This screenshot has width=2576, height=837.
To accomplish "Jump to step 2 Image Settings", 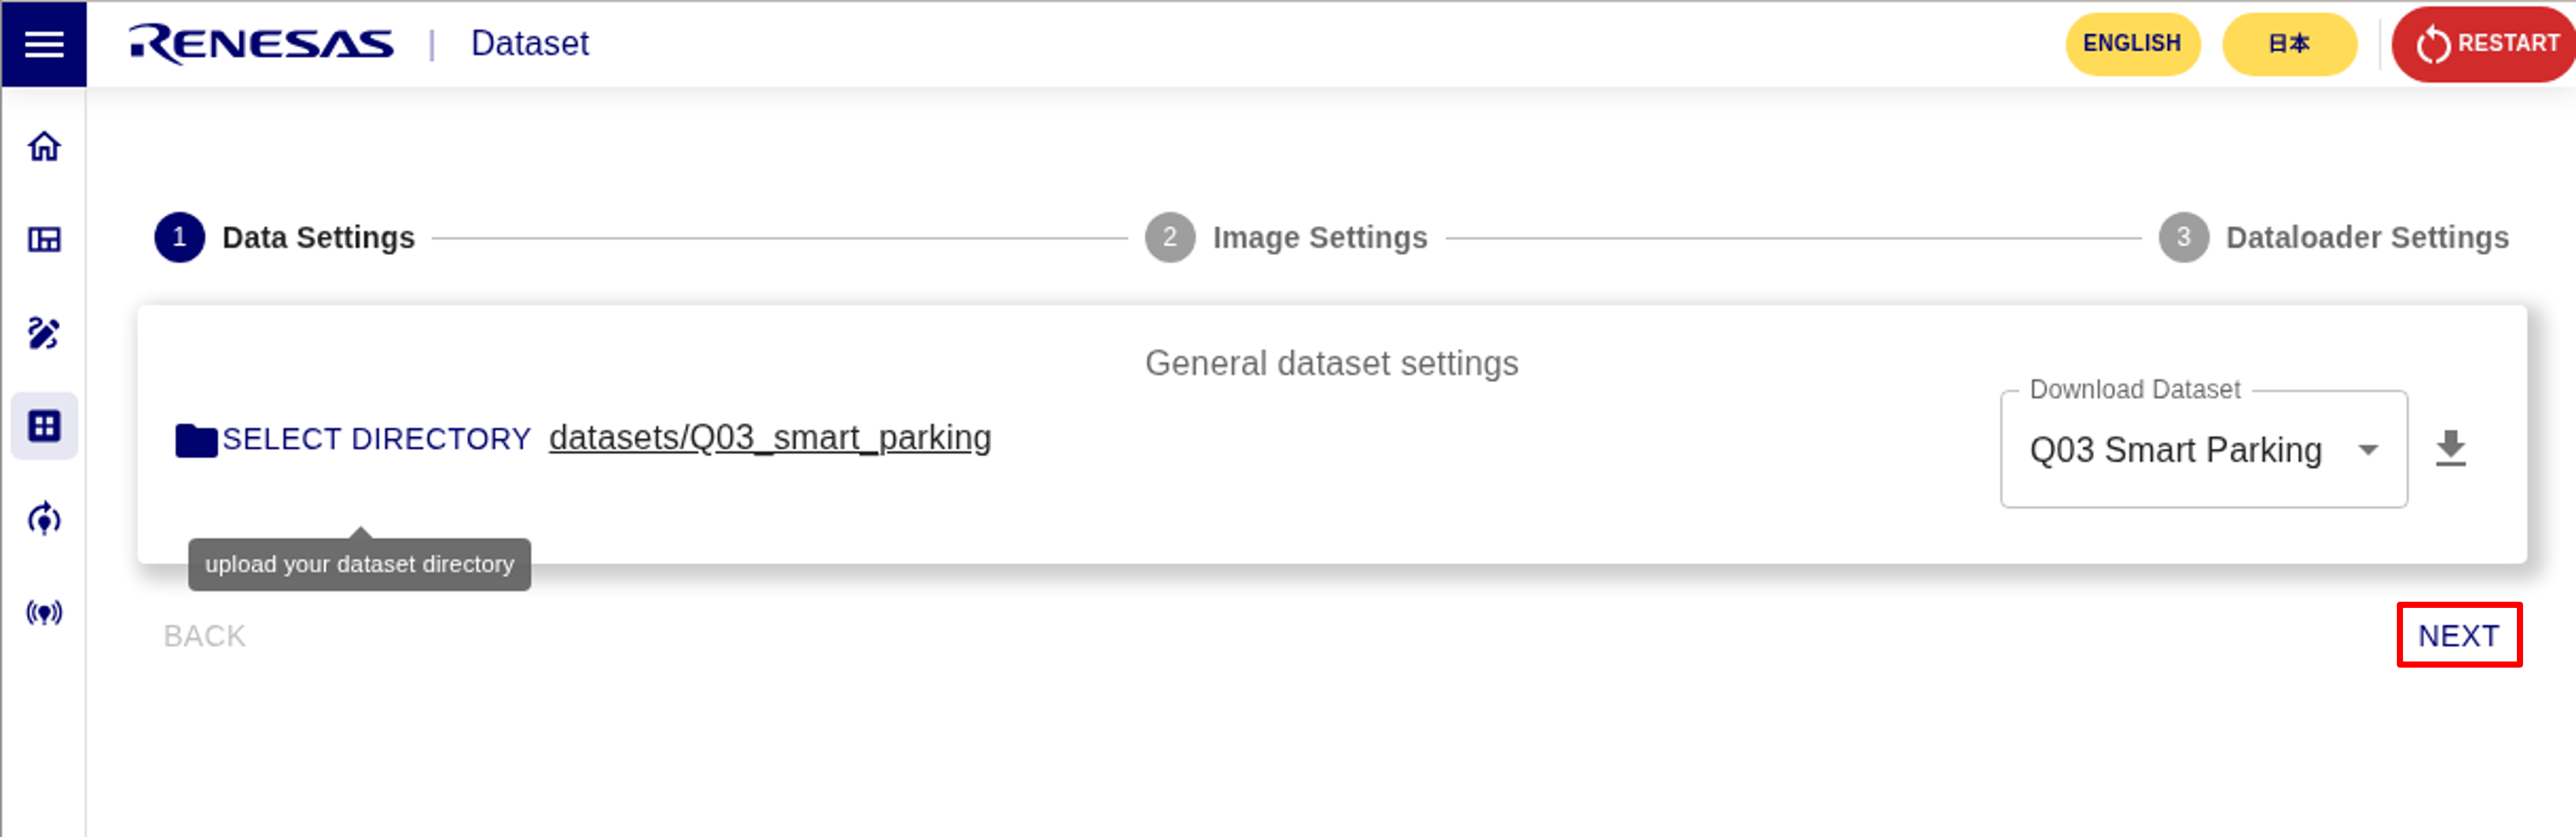I will coord(1286,238).
